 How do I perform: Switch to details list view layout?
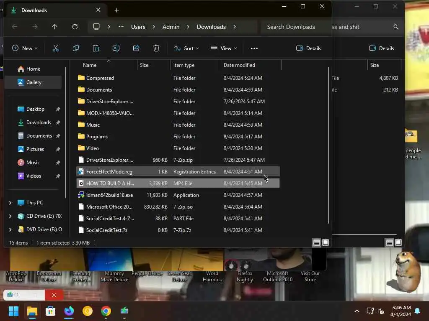coord(317,242)
